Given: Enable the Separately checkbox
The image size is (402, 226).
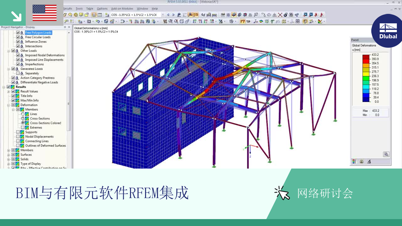Looking at the screenshot, I should click(x=18, y=73).
